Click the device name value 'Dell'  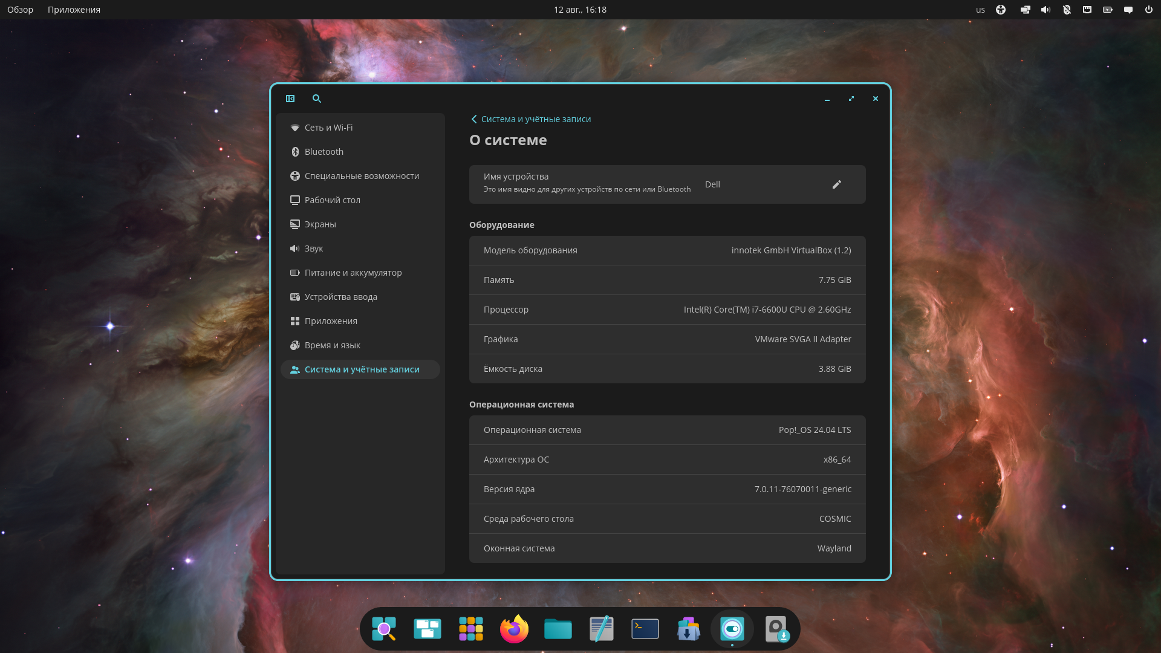pyautogui.click(x=712, y=184)
